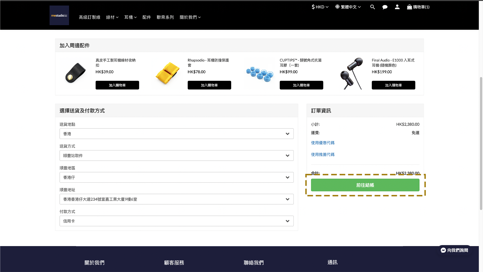
Task: Click the search magnifier icon
Action: pyautogui.click(x=373, y=7)
